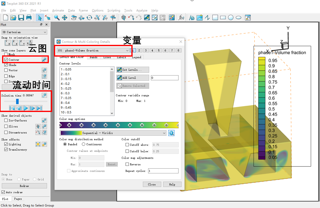The image size is (320, 208).
Task: Click the solution time slider handle
Action: pyautogui.click(x=17, y=101)
